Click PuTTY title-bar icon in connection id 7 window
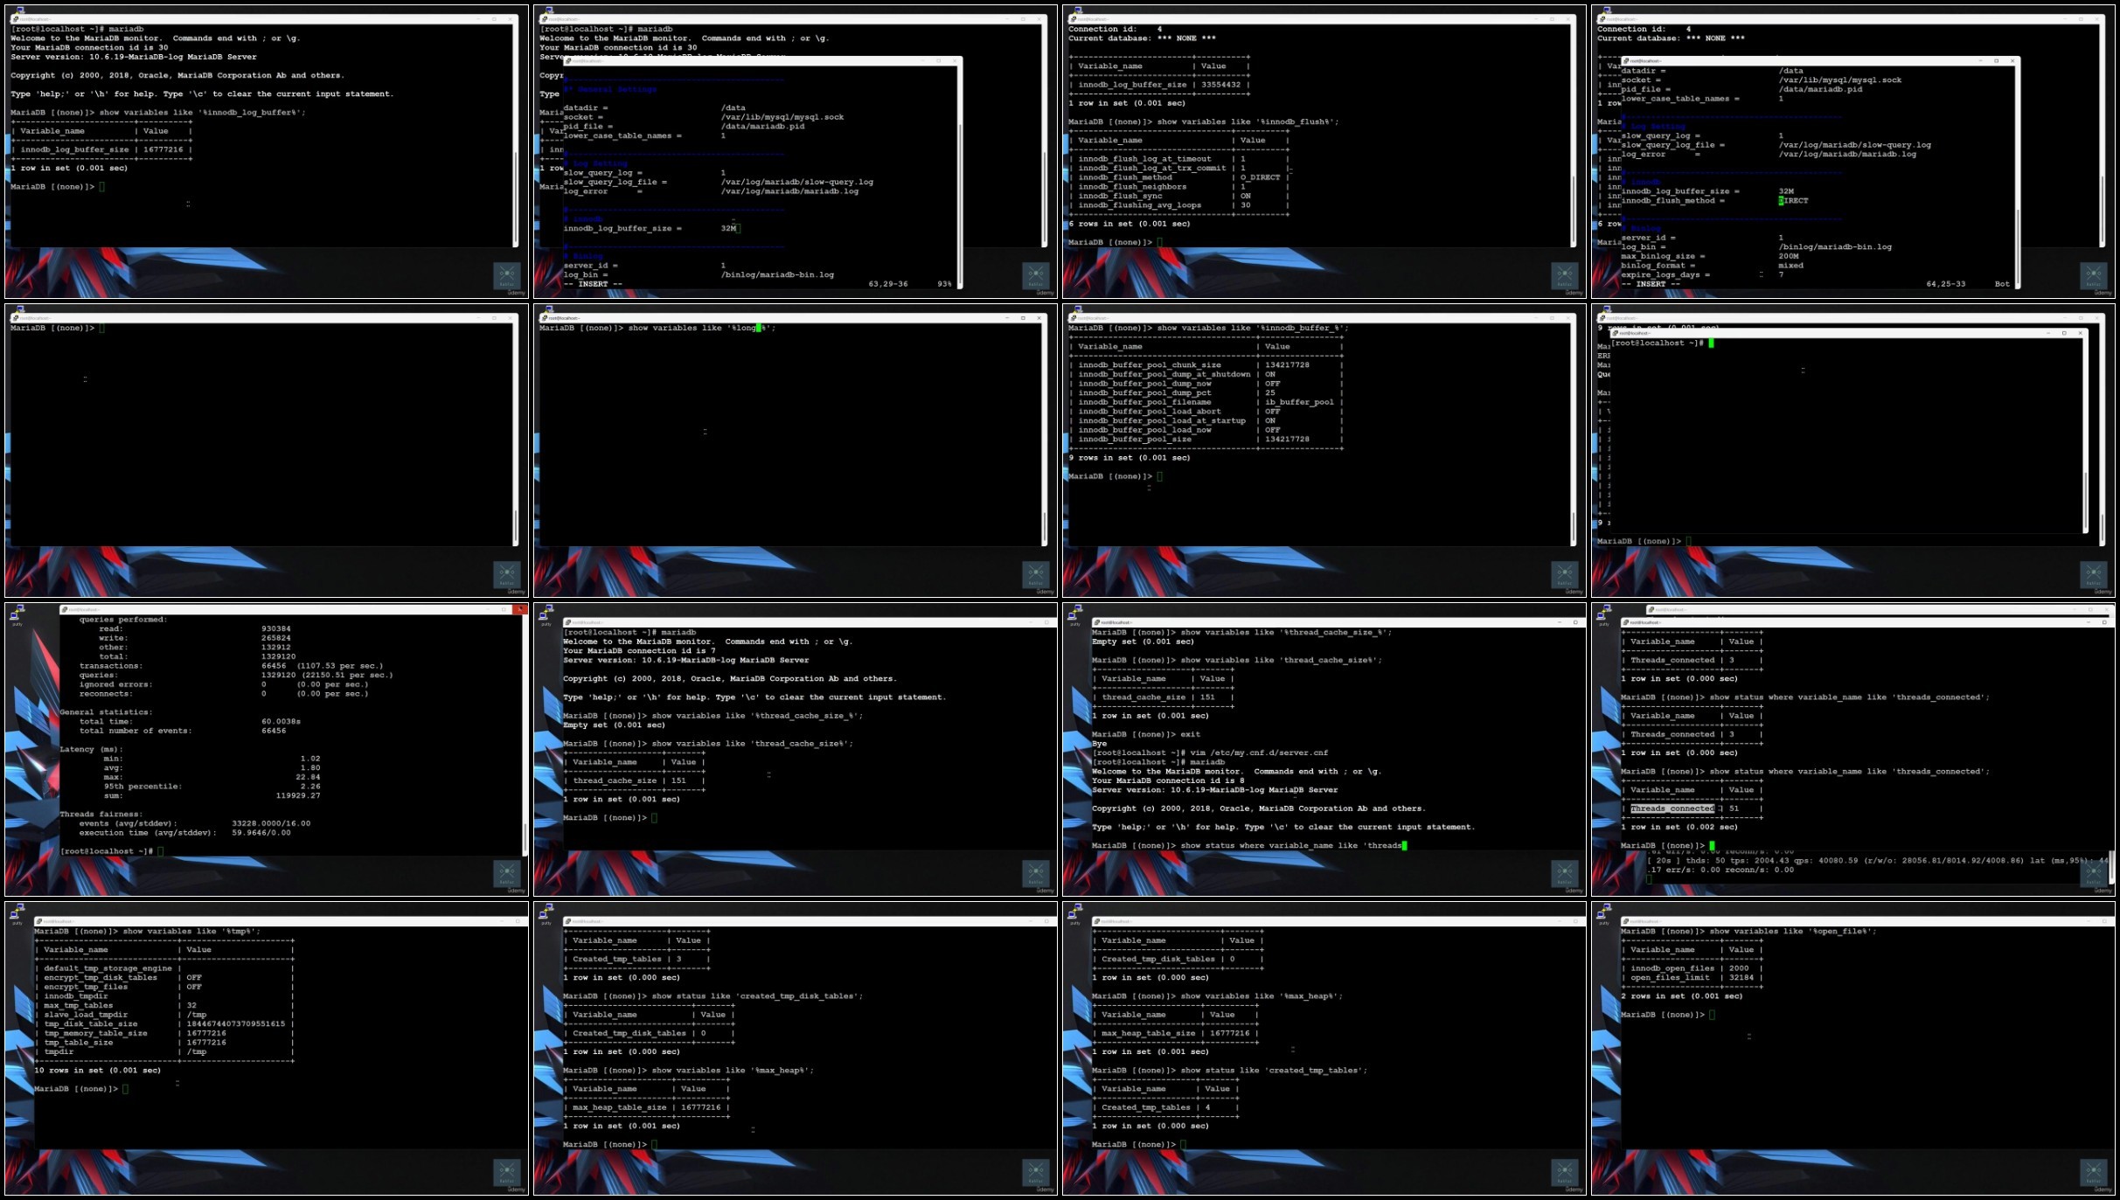The image size is (2120, 1200). [568, 622]
